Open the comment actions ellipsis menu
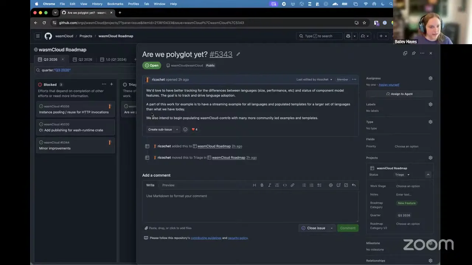Image resolution: width=472 pixels, height=265 pixels. click(x=354, y=79)
